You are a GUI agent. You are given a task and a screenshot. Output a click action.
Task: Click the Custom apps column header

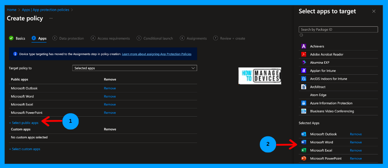[x=21, y=129]
